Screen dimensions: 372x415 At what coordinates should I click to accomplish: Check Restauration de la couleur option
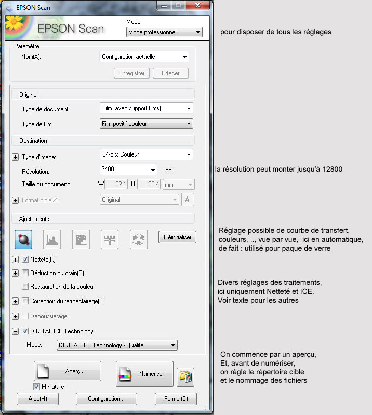point(25,287)
